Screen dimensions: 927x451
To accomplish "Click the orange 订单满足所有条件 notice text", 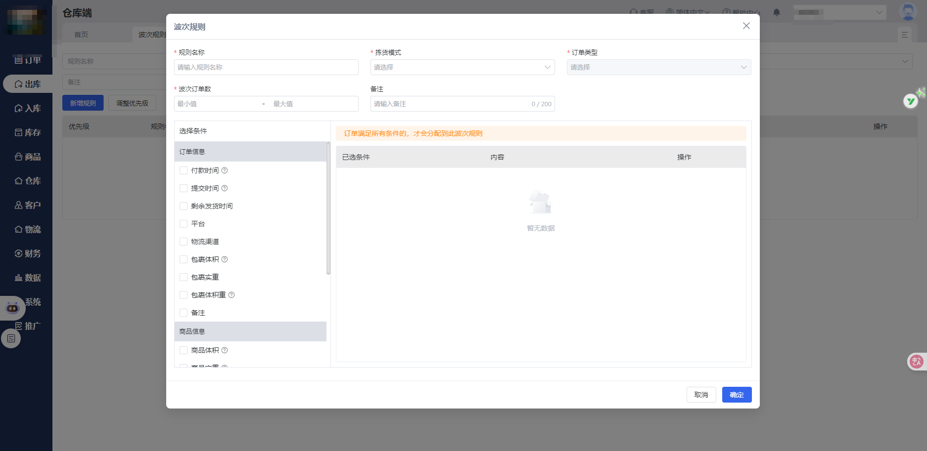I will [413, 133].
